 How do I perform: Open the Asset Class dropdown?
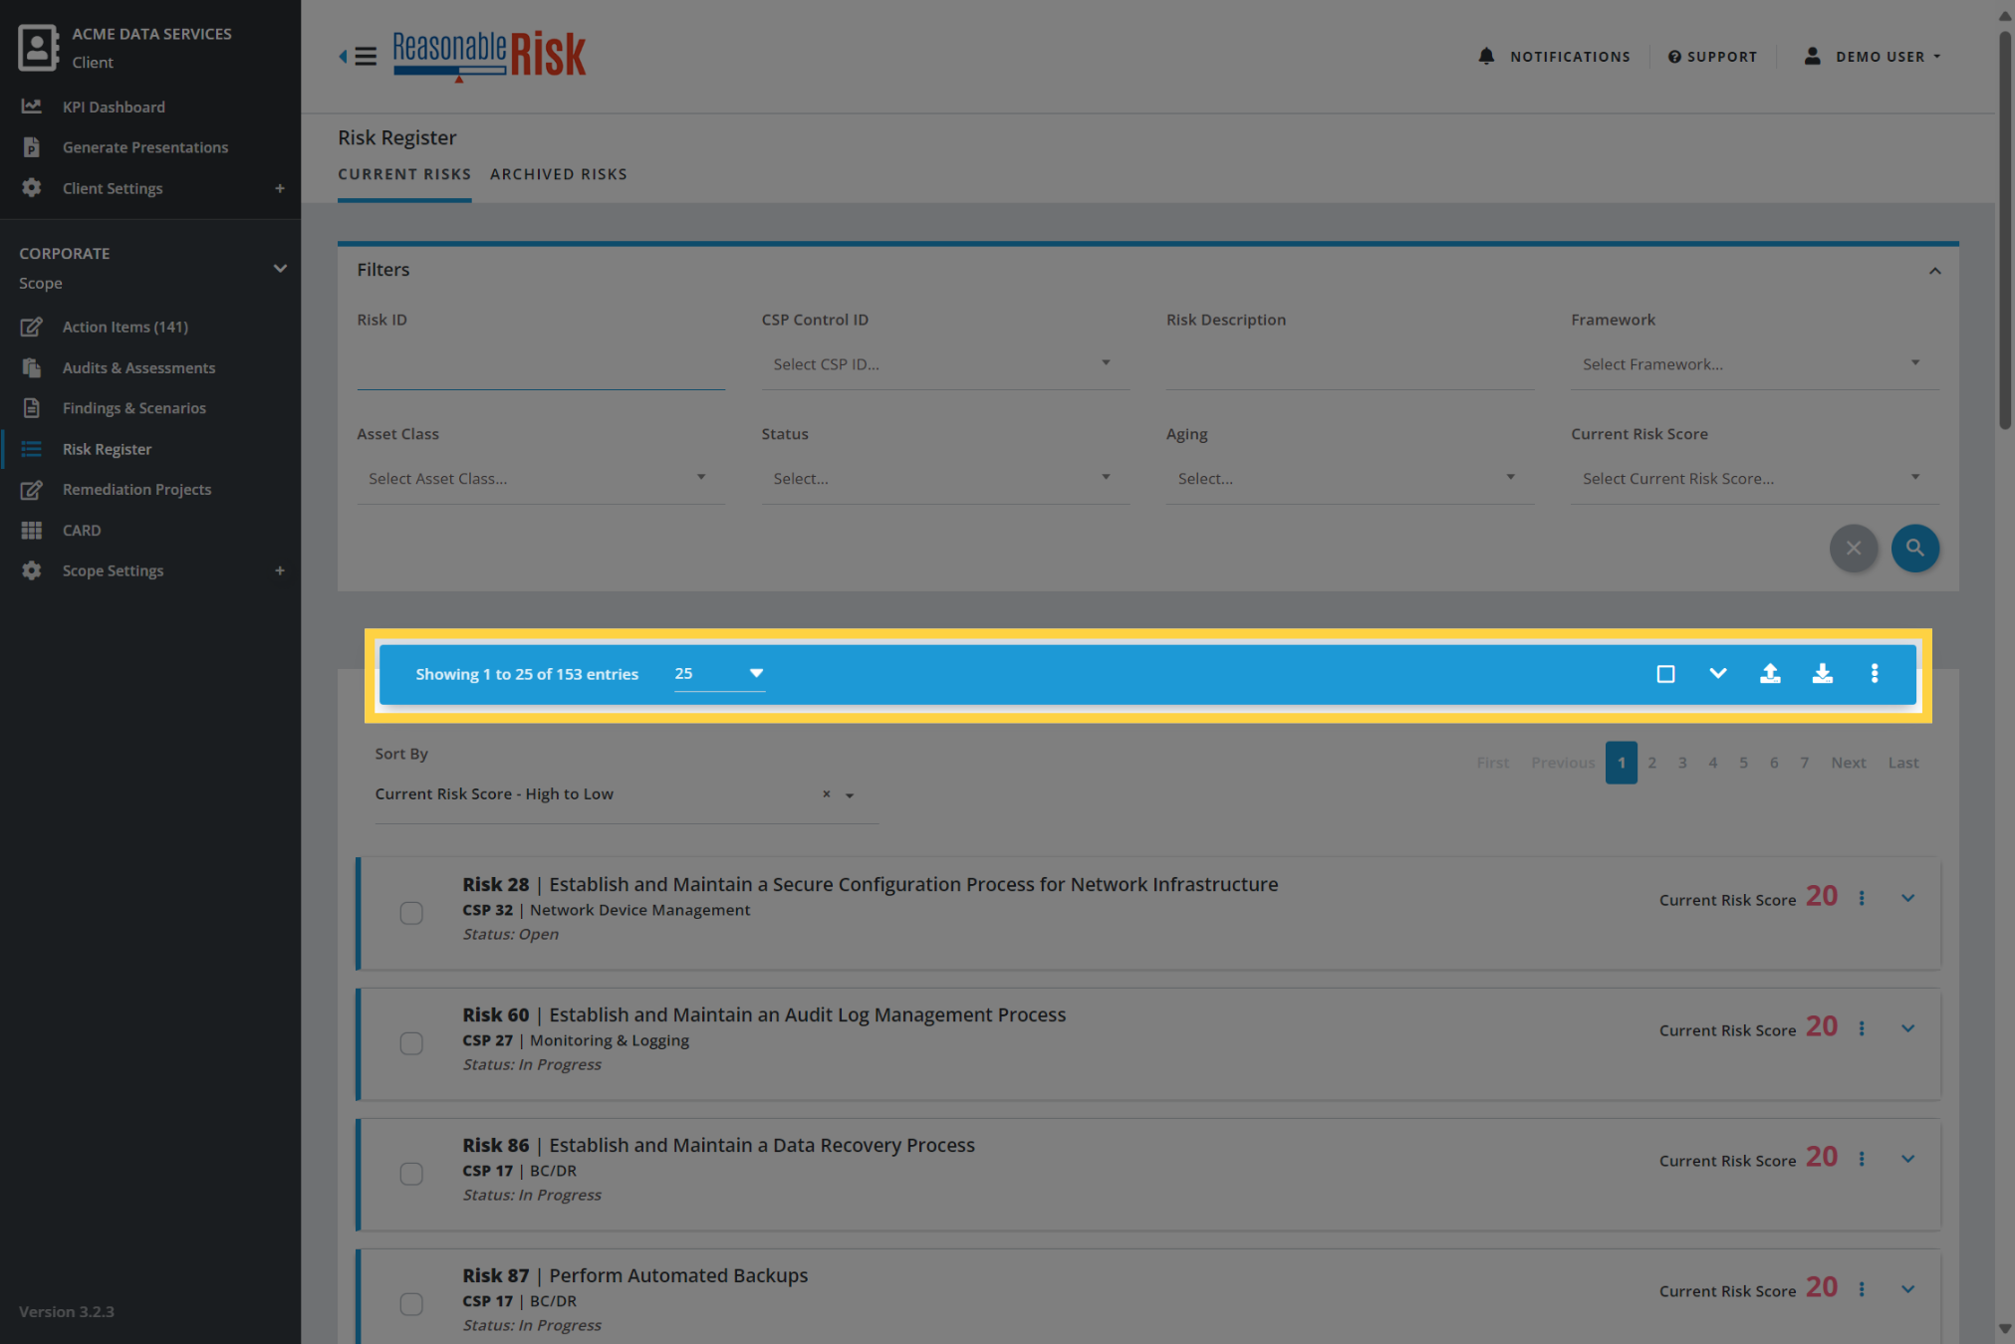click(x=541, y=479)
